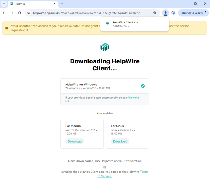Open the tab search dropdown arrow
Screen dimensions: 210x186
(x=4, y=4)
